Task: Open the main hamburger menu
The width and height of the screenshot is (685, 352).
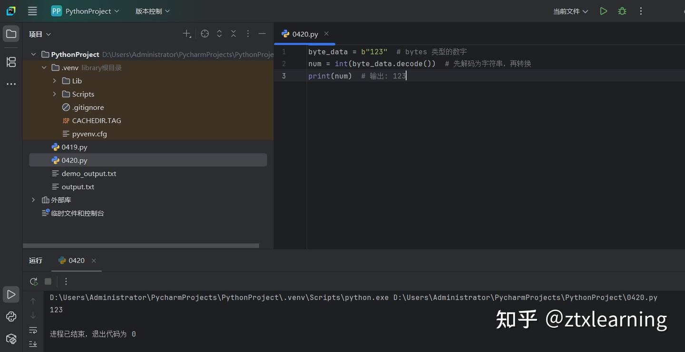Action: pos(32,11)
